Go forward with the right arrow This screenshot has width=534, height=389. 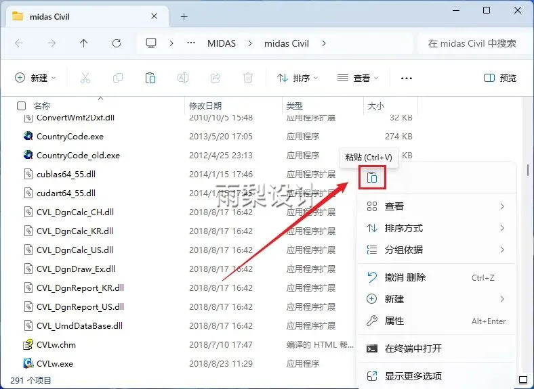52,43
